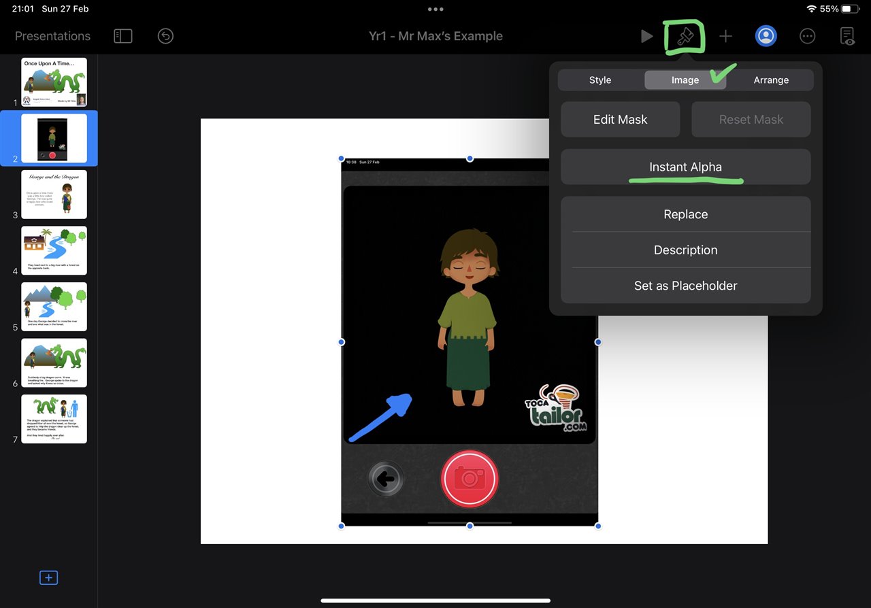Image resolution: width=871 pixels, height=608 pixels.
Task: Tap the Toca Tailor logo in the image
Action: [555, 407]
